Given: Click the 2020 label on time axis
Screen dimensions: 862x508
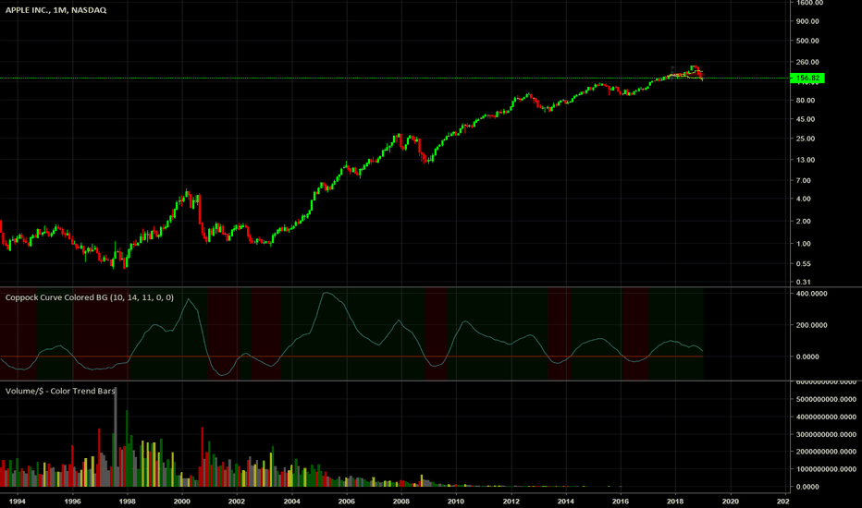Looking at the screenshot, I should coord(730,502).
